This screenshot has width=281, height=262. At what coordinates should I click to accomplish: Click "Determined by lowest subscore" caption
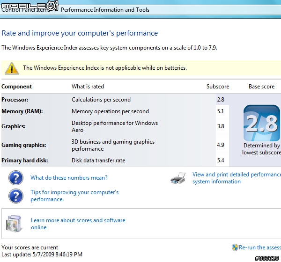point(261,149)
